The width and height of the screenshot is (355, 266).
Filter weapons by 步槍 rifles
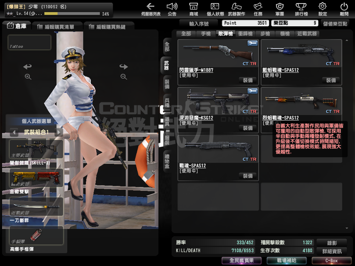coord(265,34)
